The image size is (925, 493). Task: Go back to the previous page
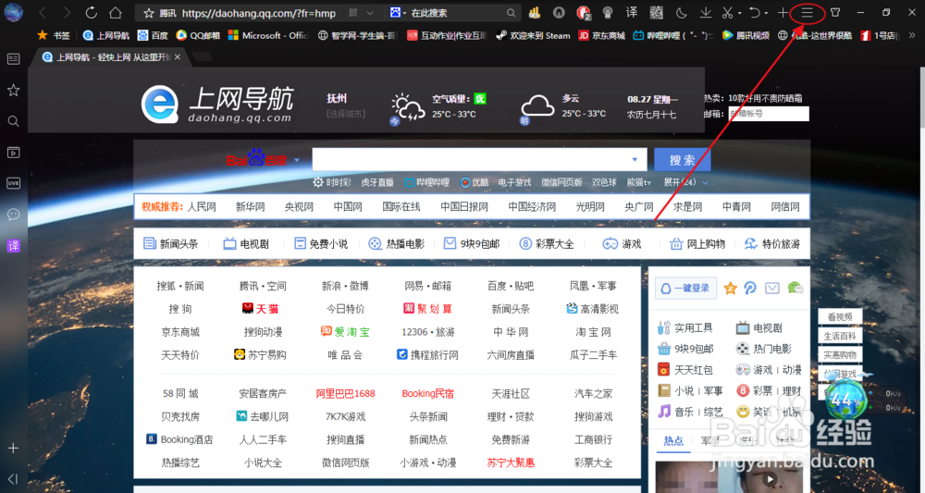(43, 12)
